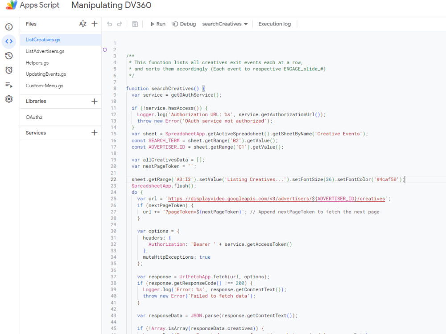446x334 pixels.
Task: Click the 'Creative Events' sheet name string
Action: (339, 134)
